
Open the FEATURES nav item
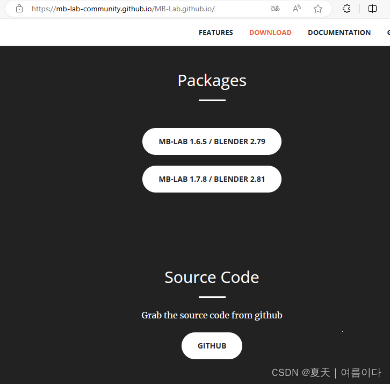[215, 33]
